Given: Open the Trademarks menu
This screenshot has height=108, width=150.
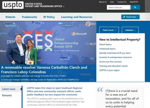Looking at the screenshot, I should click(x=29, y=17).
